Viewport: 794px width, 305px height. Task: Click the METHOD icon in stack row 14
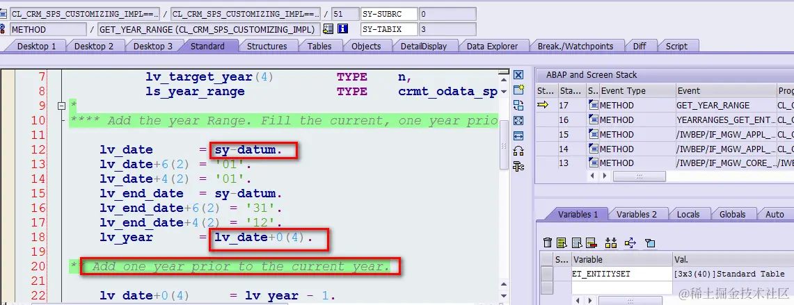594,149
